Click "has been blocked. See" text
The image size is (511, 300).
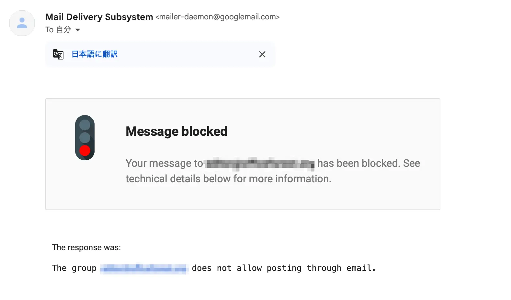click(369, 163)
